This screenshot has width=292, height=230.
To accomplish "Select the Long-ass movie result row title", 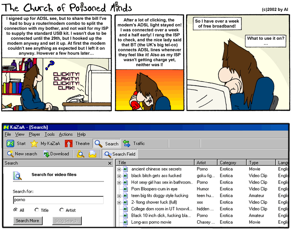I will (151, 222).
